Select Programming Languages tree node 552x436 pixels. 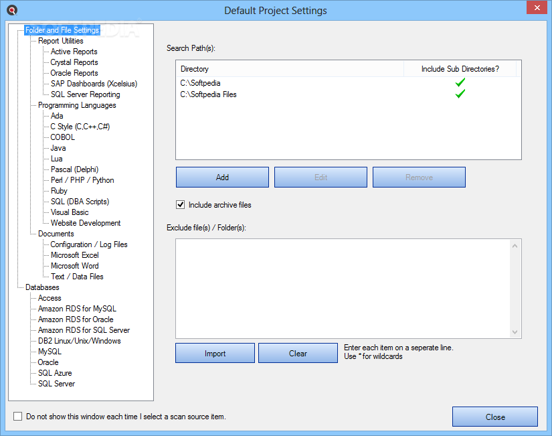point(77,105)
